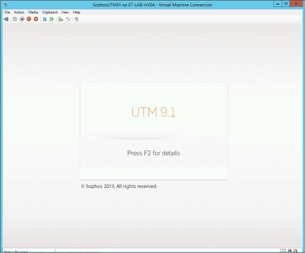
Task: Open the Action menu
Action: [x=19, y=12]
